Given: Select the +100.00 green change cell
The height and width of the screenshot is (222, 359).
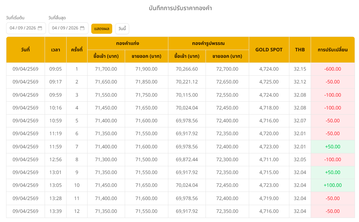Looking at the screenshot, I should click(332, 185).
